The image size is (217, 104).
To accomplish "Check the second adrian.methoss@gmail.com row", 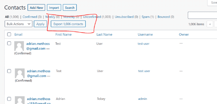I will (9, 71).
